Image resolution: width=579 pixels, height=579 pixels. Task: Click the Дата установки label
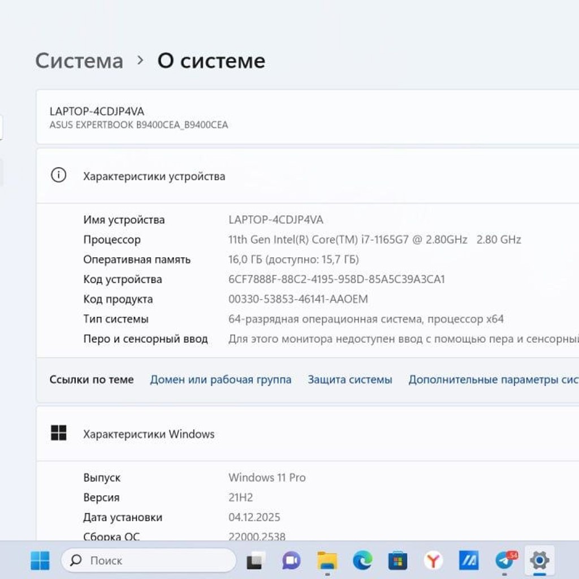tap(123, 517)
